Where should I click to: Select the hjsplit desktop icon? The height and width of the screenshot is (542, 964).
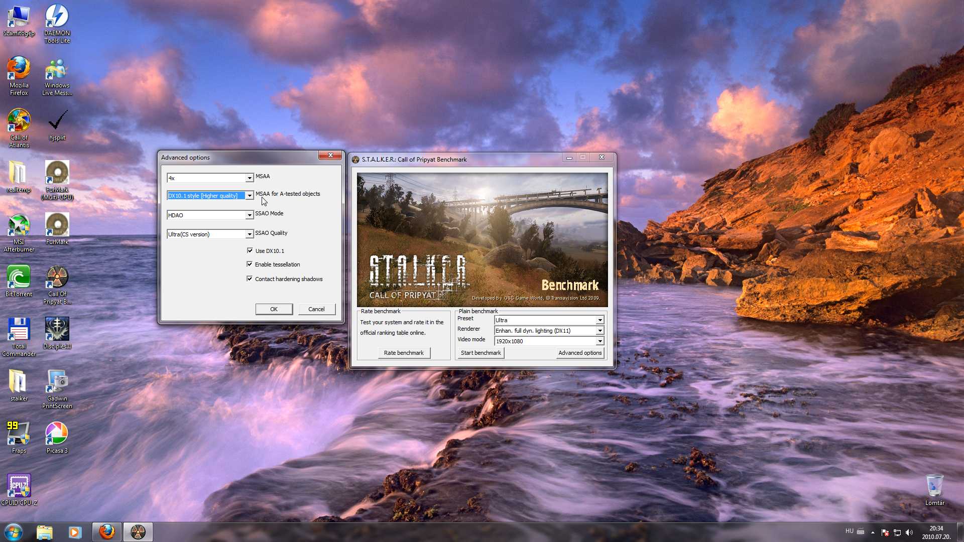tap(57, 125)
